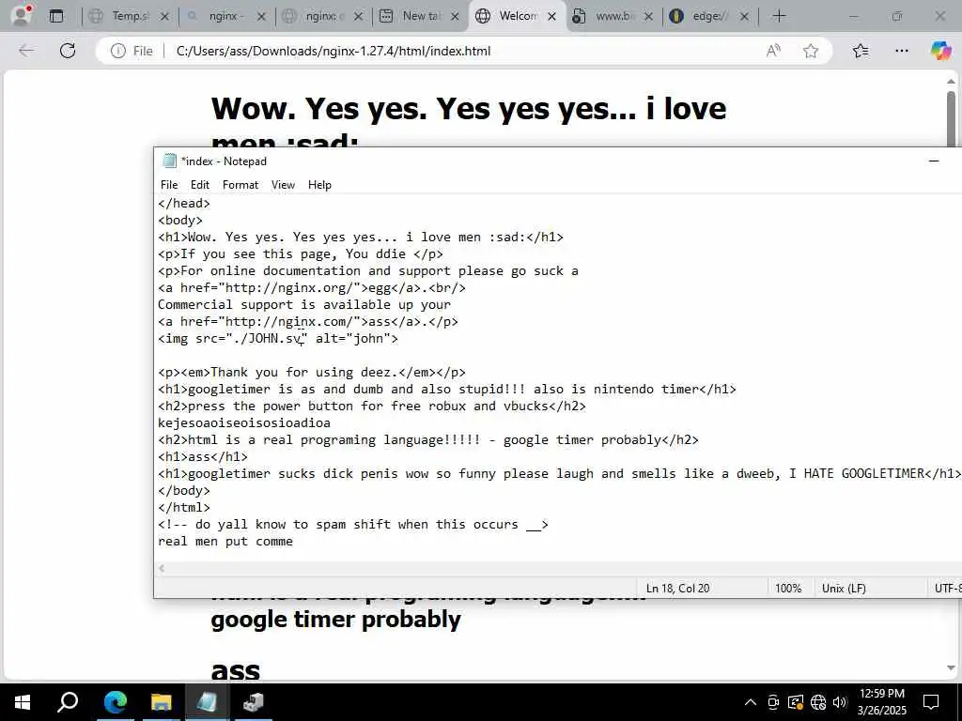962x721 pixels.
Task: Click the nginx.org href line in Notepad
Action: point(312,287)
